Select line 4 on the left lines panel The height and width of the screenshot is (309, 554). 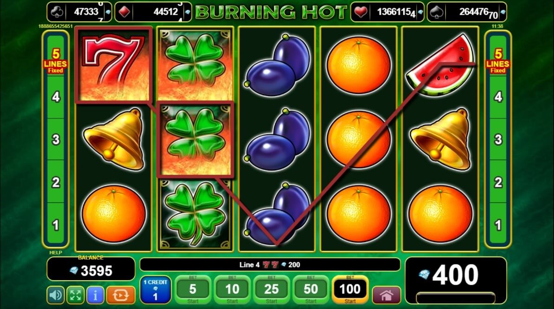56,97
